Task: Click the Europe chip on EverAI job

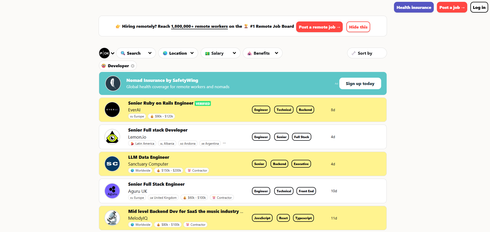Action: point(137,116)
